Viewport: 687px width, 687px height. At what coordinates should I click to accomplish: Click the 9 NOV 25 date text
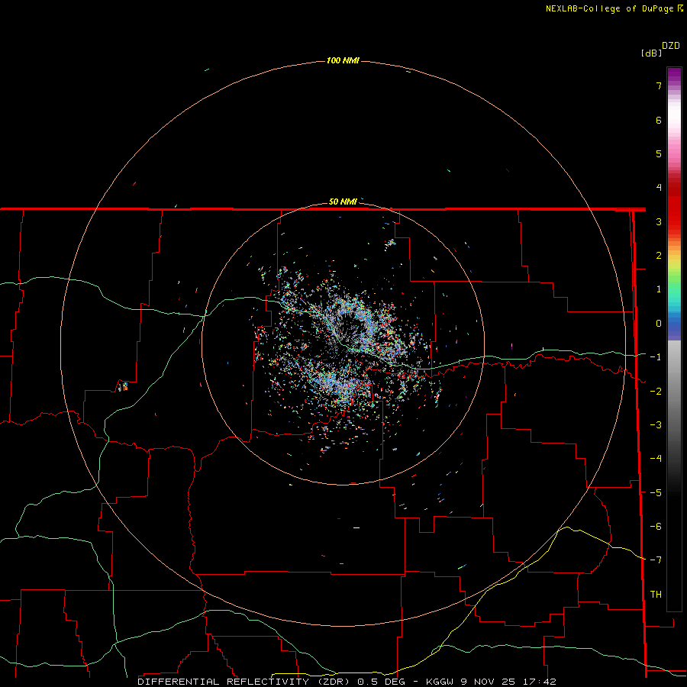(x=489, y=682)
